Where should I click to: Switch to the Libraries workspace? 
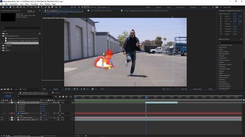(204, 7)
